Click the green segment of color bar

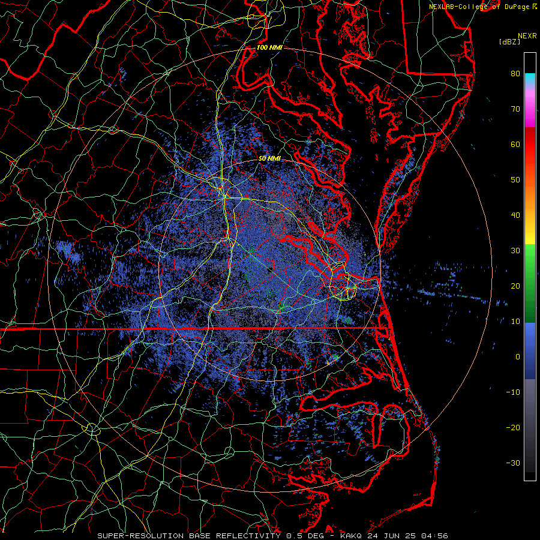click(x=530, y=283)
